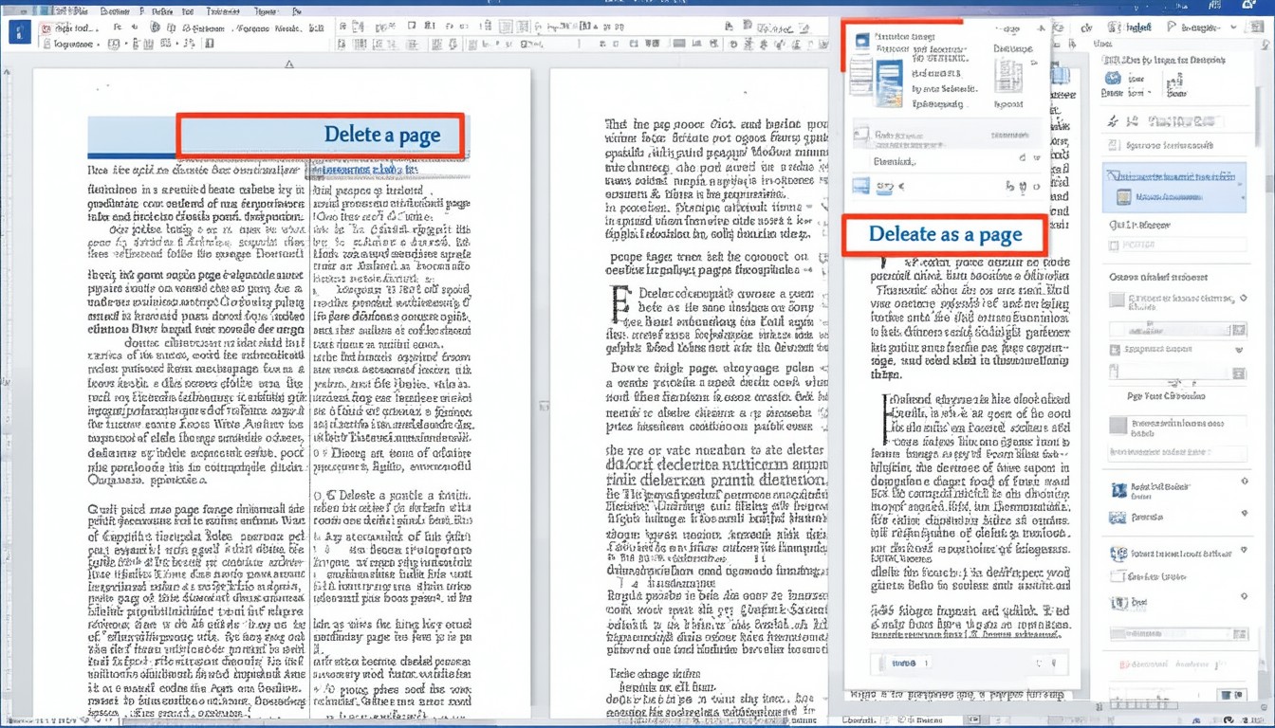This screenshot has height=728, width=1275.
Task: Click the Deleate as a page link
Action: pos(944,234)
